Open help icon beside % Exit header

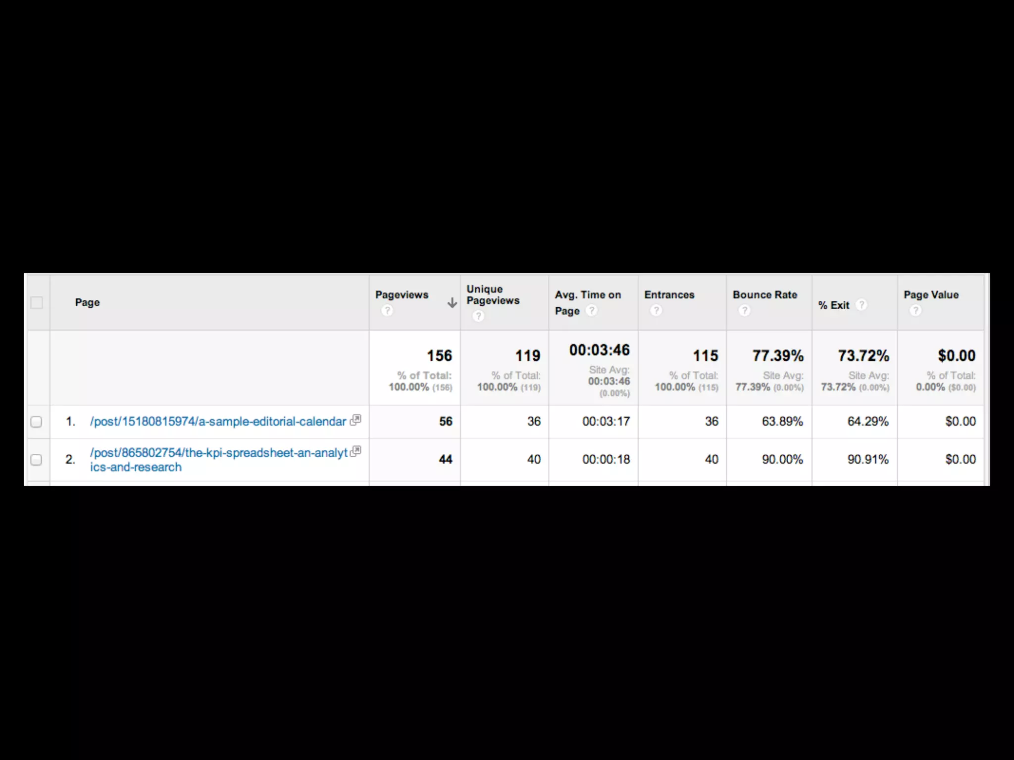click(x=862, y=305)
